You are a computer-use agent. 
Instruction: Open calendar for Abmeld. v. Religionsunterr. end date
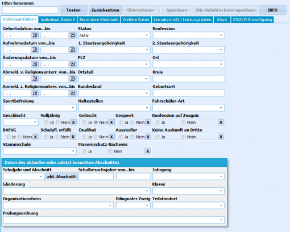pos(72,79)
